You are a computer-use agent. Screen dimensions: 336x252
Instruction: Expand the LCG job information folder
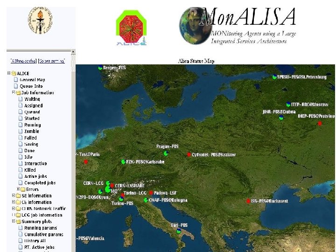[x=13, y=215]
